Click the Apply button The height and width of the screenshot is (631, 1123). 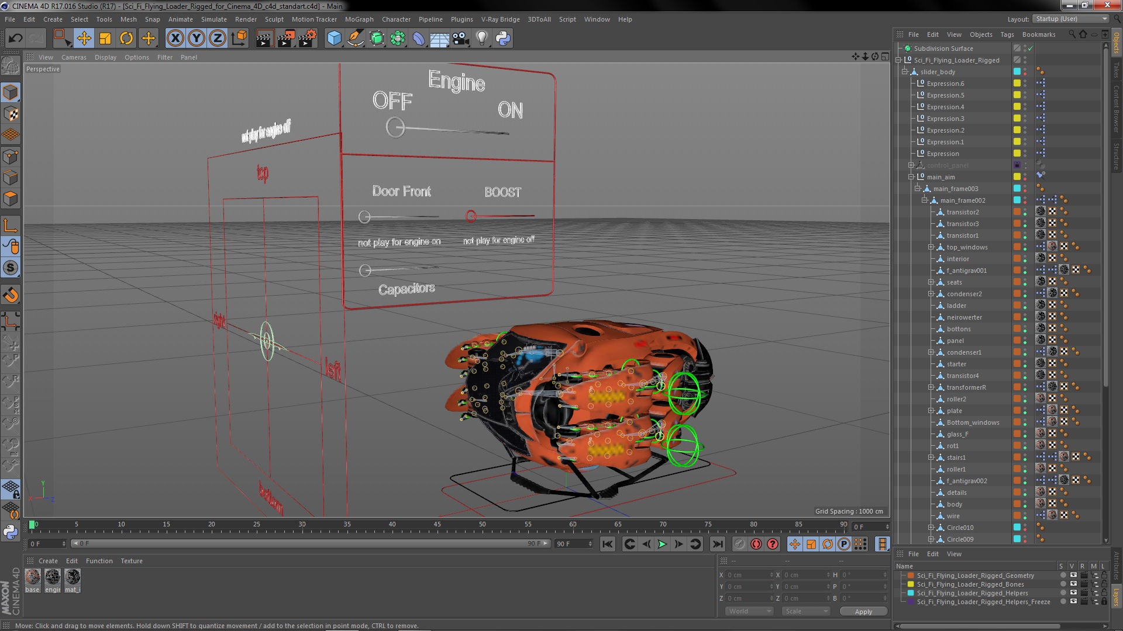click(x=863, y=611)
